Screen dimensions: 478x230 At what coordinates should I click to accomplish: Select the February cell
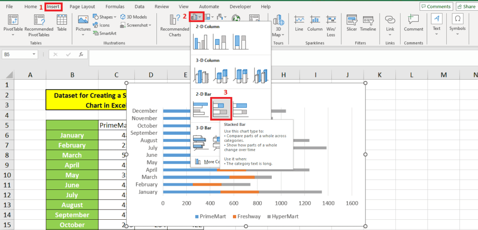coord(72,145)
